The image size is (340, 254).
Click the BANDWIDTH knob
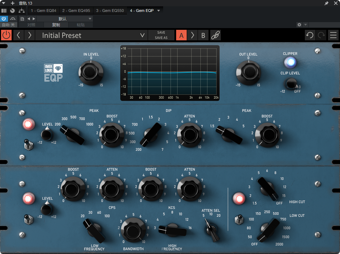tap(133, 230)
